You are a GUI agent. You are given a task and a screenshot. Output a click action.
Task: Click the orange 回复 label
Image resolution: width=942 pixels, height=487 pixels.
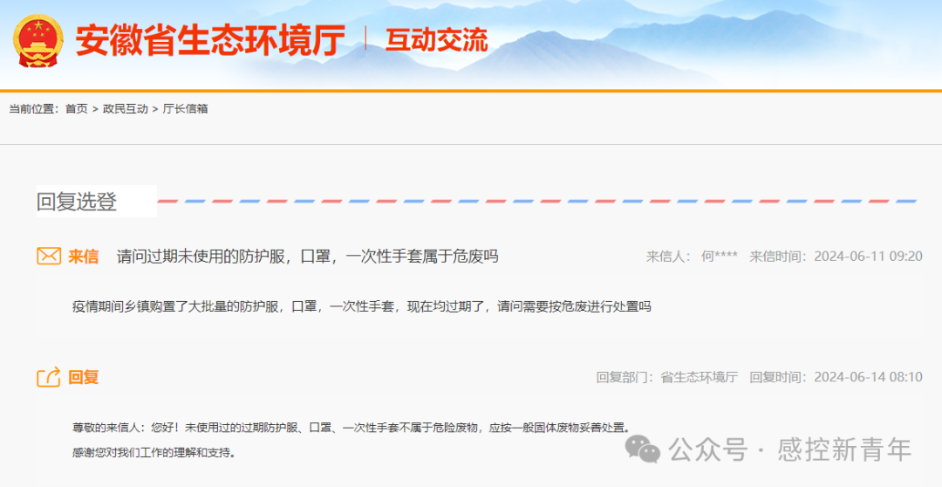pyautogui.click(x=84, y=377)
